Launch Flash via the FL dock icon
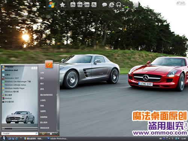Viewport: 188px width, 141px height. pyautogui.click(x=94, y=5)
